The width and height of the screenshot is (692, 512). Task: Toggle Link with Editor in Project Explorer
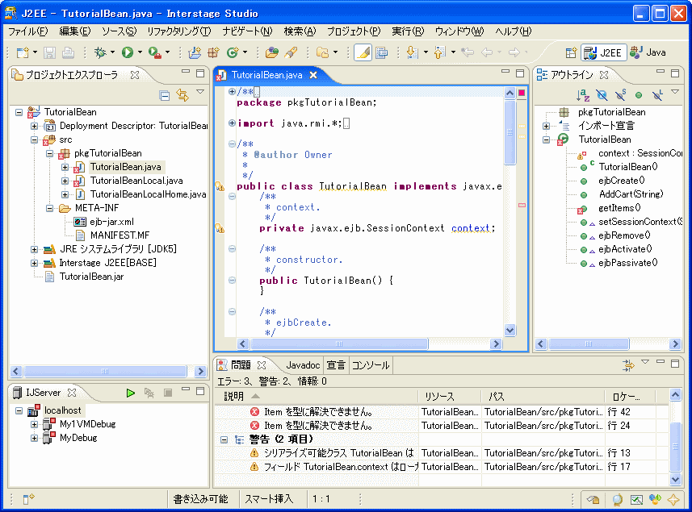[x=182, y=95]
